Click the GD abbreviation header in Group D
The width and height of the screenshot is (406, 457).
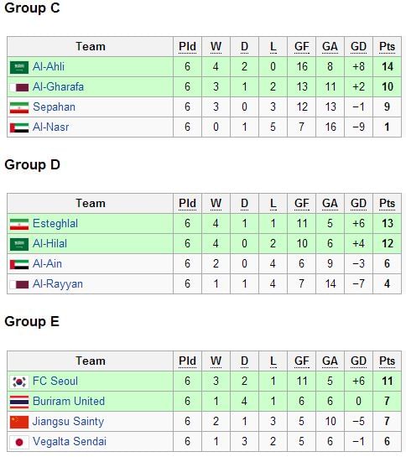pyautogui.click(x=358, y=204)
